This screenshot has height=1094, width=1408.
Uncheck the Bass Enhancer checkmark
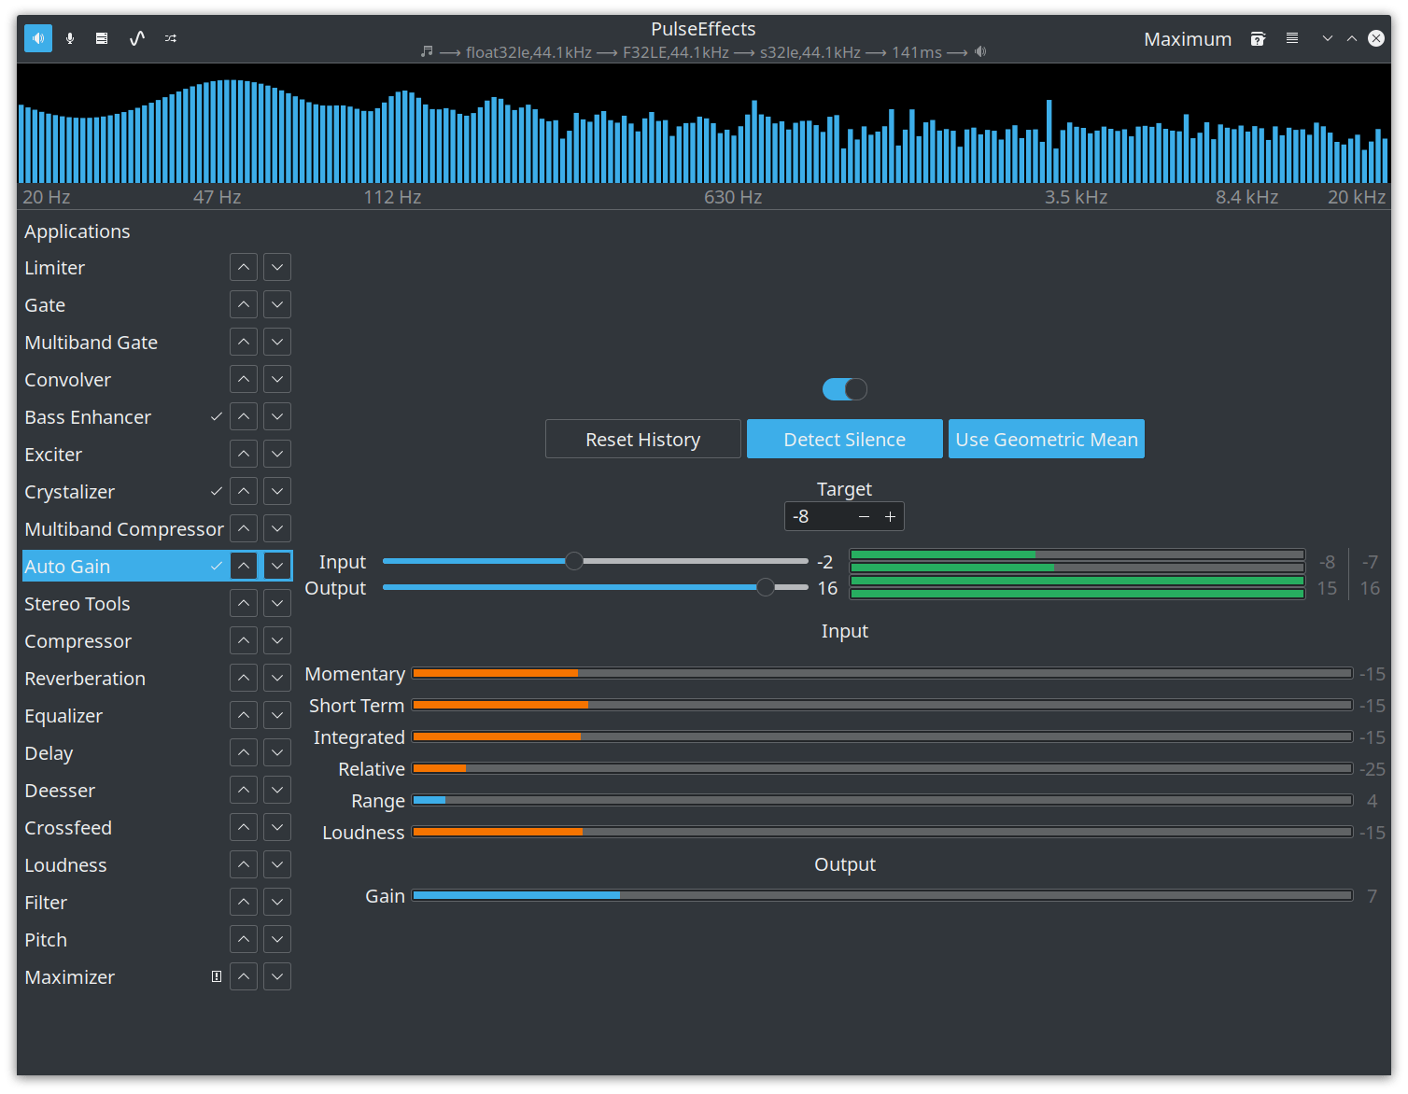click(x=216, y=416)
